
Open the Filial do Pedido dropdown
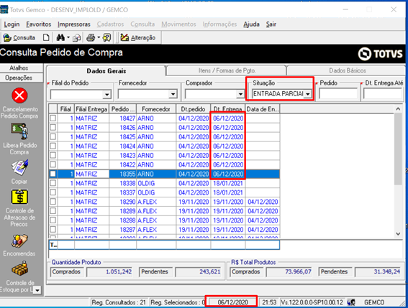tap(106, 95)
